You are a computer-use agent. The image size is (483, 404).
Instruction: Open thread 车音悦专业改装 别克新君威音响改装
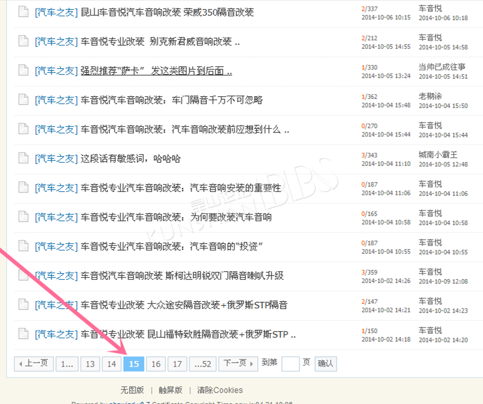tap(160, 41)
